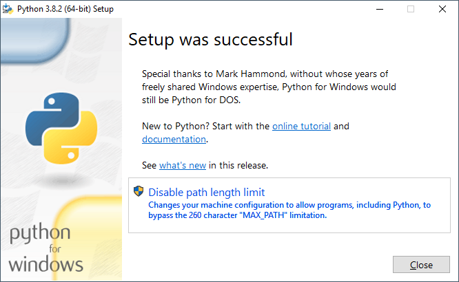Image resolution: width=459 pixels, height=282 pixels.
Task: Open the what's new link
Action: [183, 165]
